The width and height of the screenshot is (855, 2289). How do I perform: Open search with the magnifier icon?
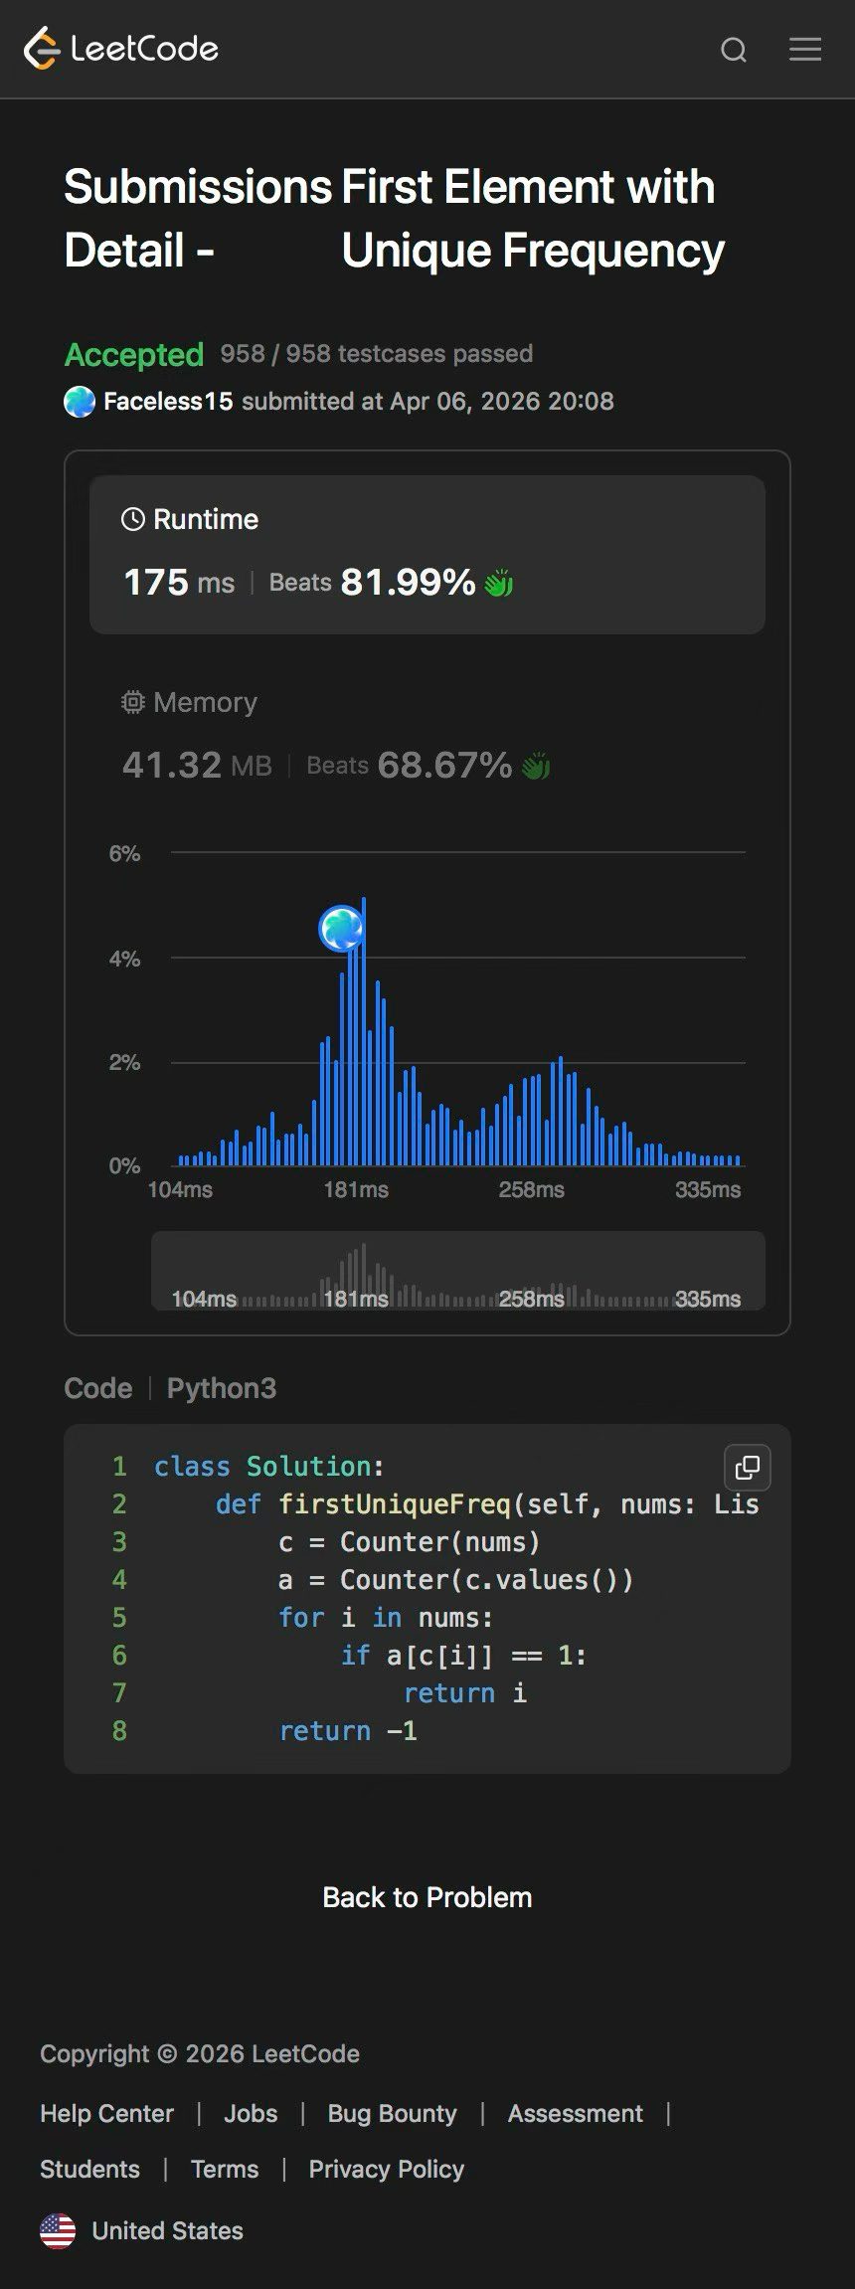click(734, 50)
